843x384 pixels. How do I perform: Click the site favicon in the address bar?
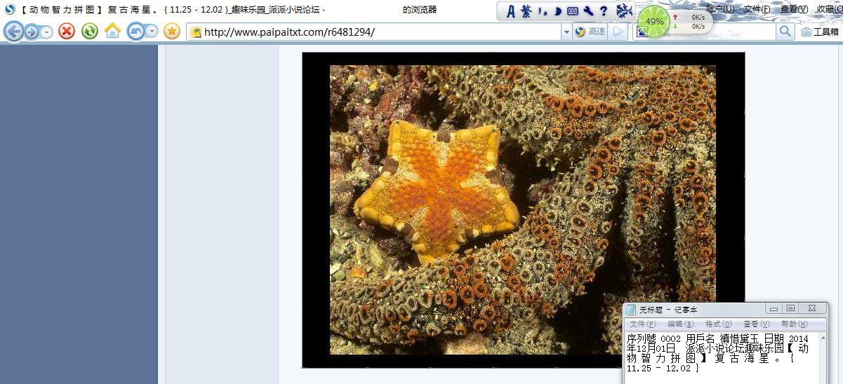pos(196,32)
